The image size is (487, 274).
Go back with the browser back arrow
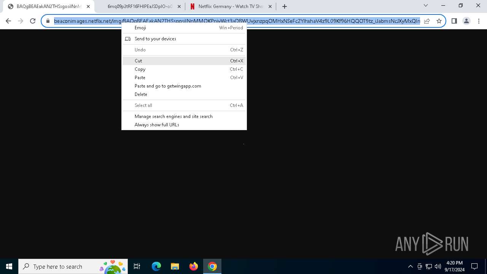click(x=8, y=21)
